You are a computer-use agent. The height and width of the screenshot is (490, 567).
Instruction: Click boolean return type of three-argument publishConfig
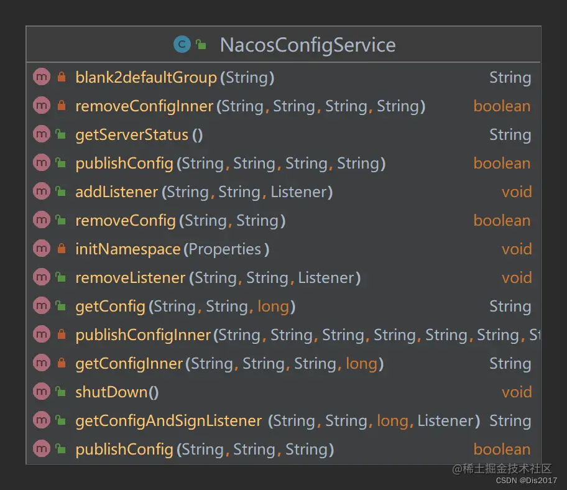tap(502, 449)
